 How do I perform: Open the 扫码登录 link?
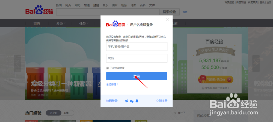coord(112,101)
